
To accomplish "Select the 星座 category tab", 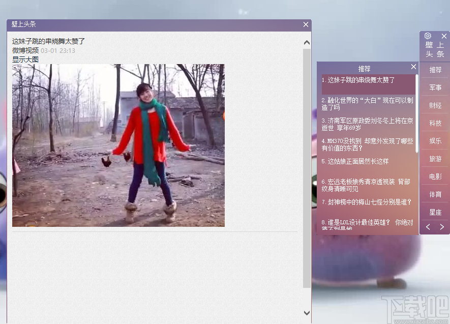I will point(435,212).
